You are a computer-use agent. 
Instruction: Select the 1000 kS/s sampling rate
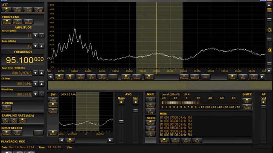[x=14, y=120]
